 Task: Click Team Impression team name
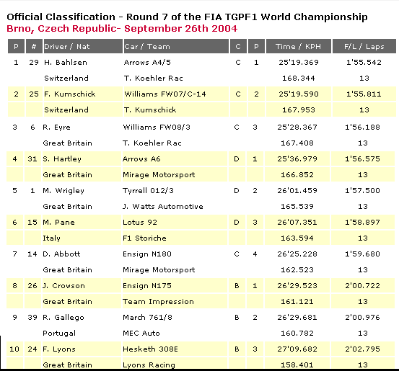click(x=158, y=302)
